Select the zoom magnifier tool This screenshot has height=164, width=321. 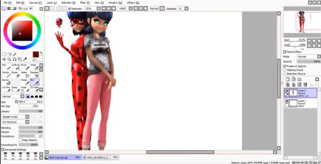click(9, 59)
